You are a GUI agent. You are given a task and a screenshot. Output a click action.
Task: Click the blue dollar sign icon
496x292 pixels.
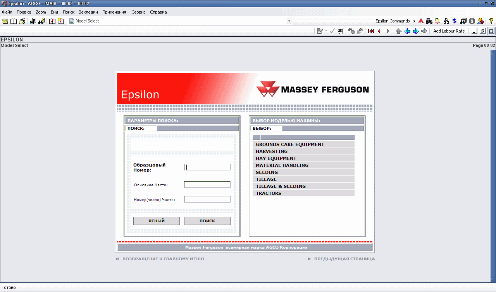click(x=455, y=21)
